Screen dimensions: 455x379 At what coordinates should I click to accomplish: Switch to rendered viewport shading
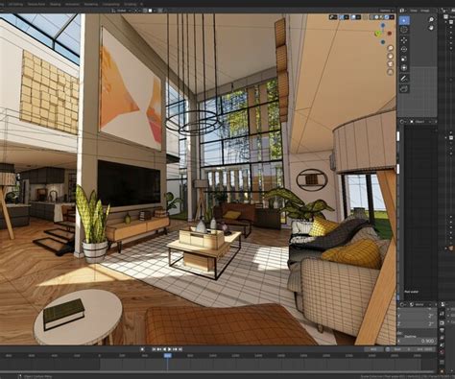pyautogui.click(x=387, y=17)
